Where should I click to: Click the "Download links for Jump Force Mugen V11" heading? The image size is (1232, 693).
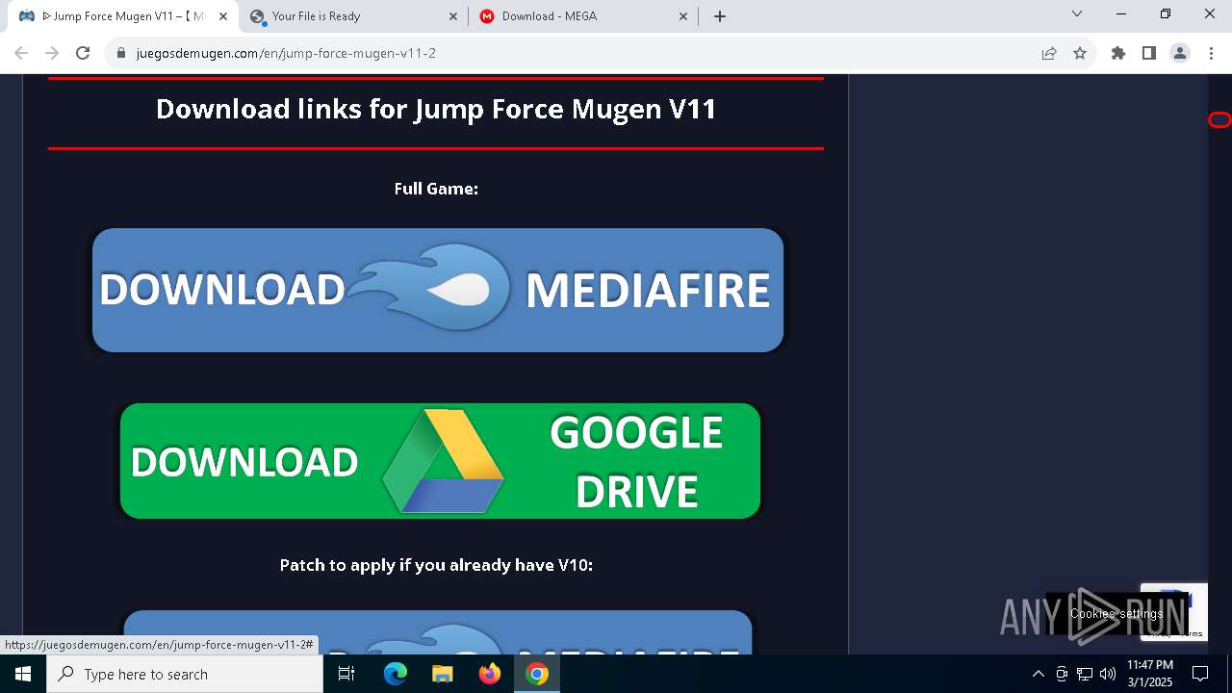click(x=436, y=109)
